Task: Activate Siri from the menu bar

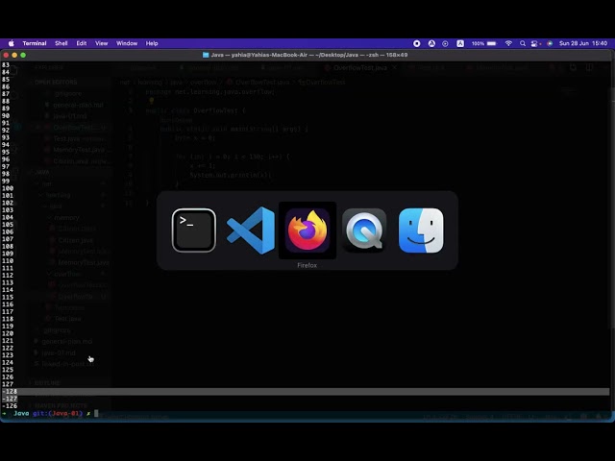Action: (550, 43)
